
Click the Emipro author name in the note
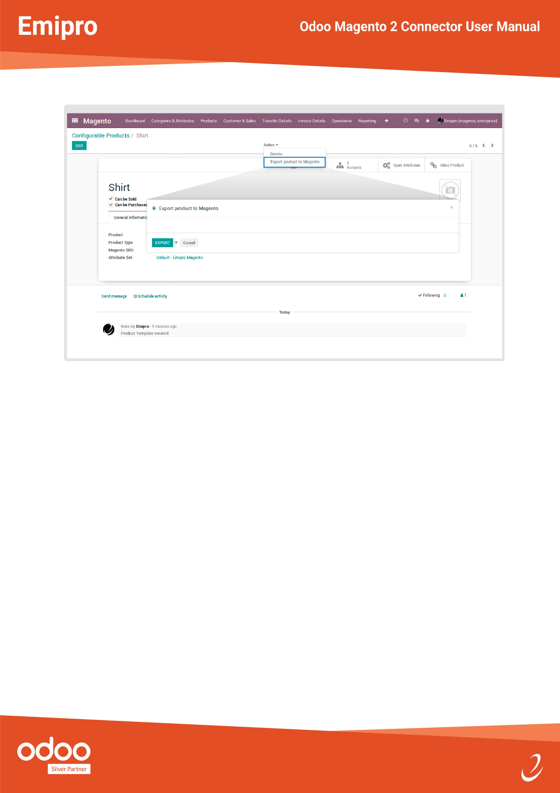tap(143, 326)
